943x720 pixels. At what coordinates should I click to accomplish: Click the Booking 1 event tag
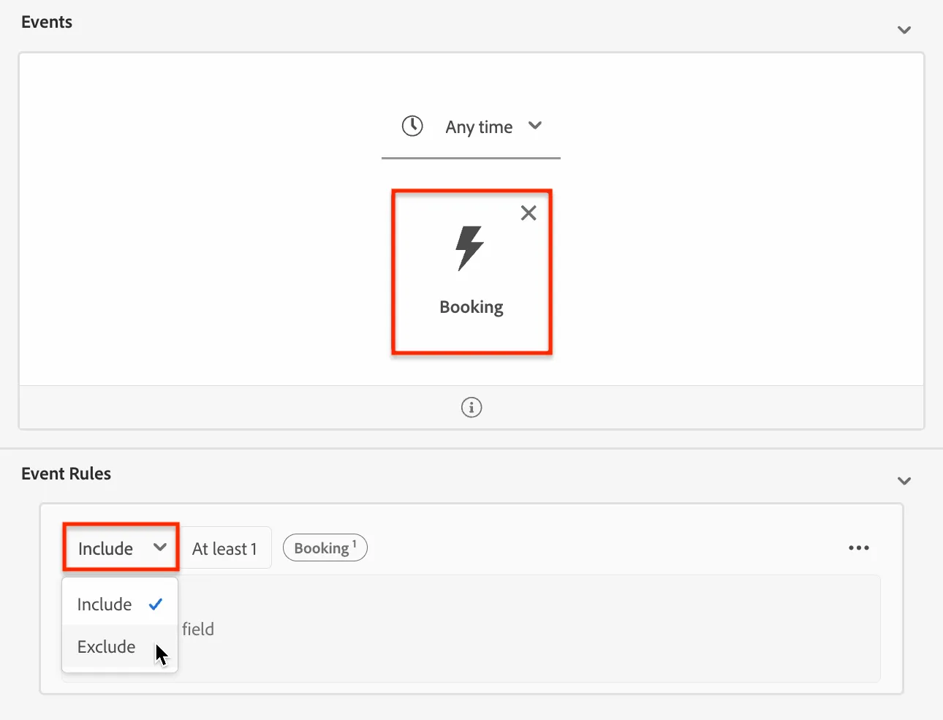[325, 547]
